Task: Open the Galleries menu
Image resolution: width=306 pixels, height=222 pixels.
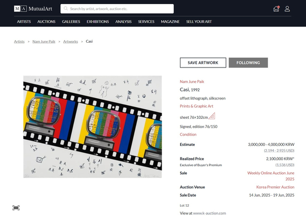Action: (71, 22)
